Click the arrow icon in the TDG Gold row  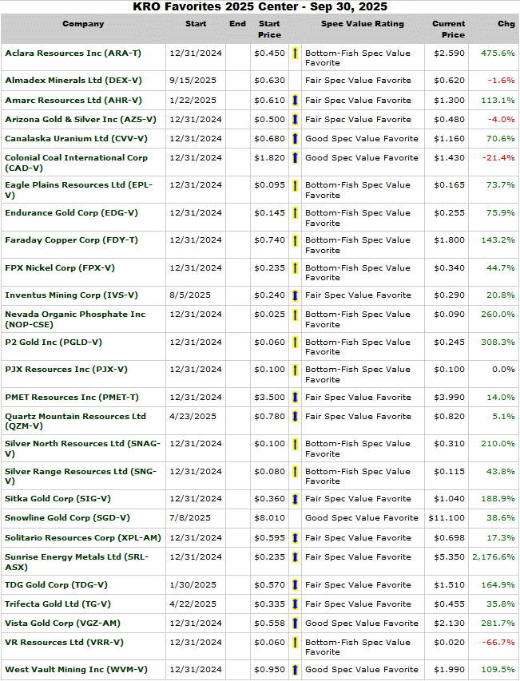pyautogui.click(x=295, y=585)
